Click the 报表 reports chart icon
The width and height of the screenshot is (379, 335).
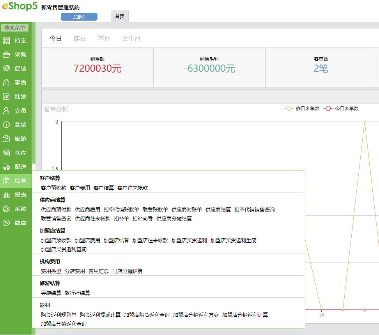pyautogui.click(x=6, y=195)
